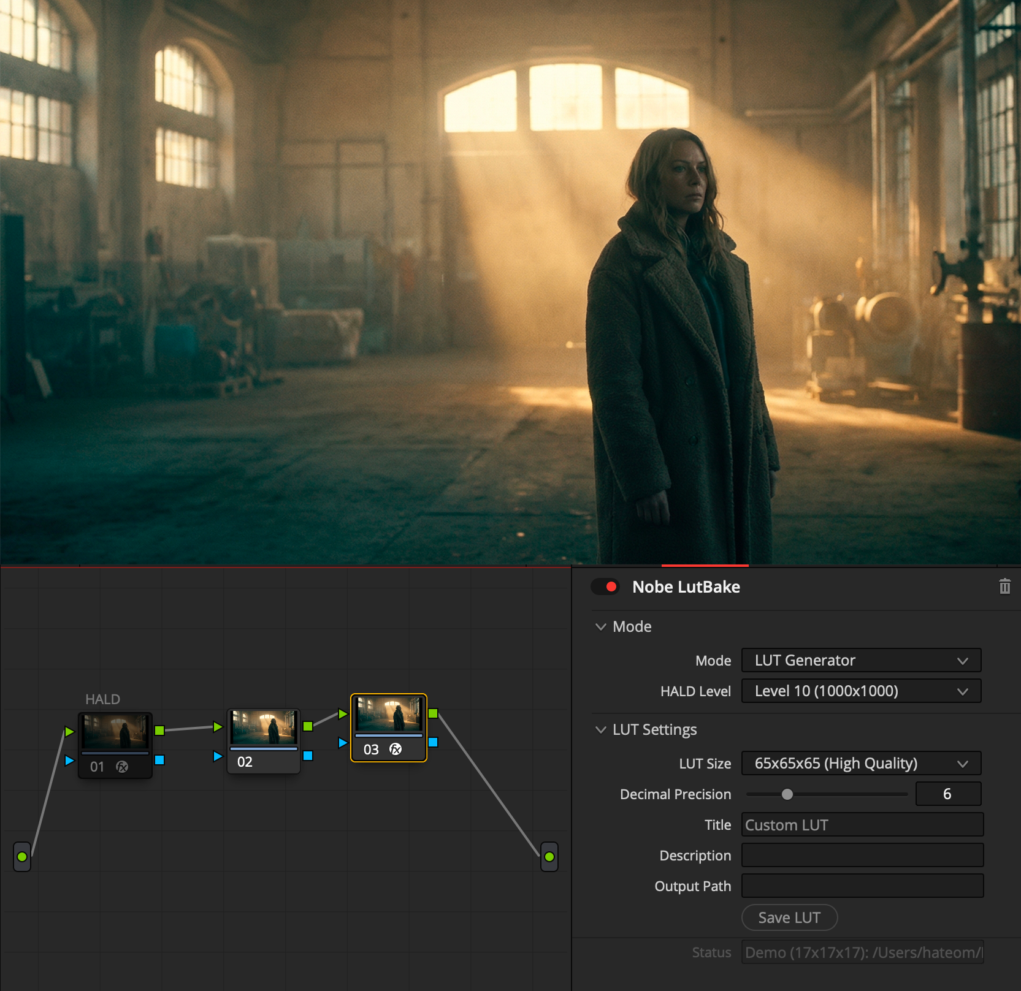1021x991 pixels.
Task: Open the HALD Level dropdown
Action: point(860,691)
